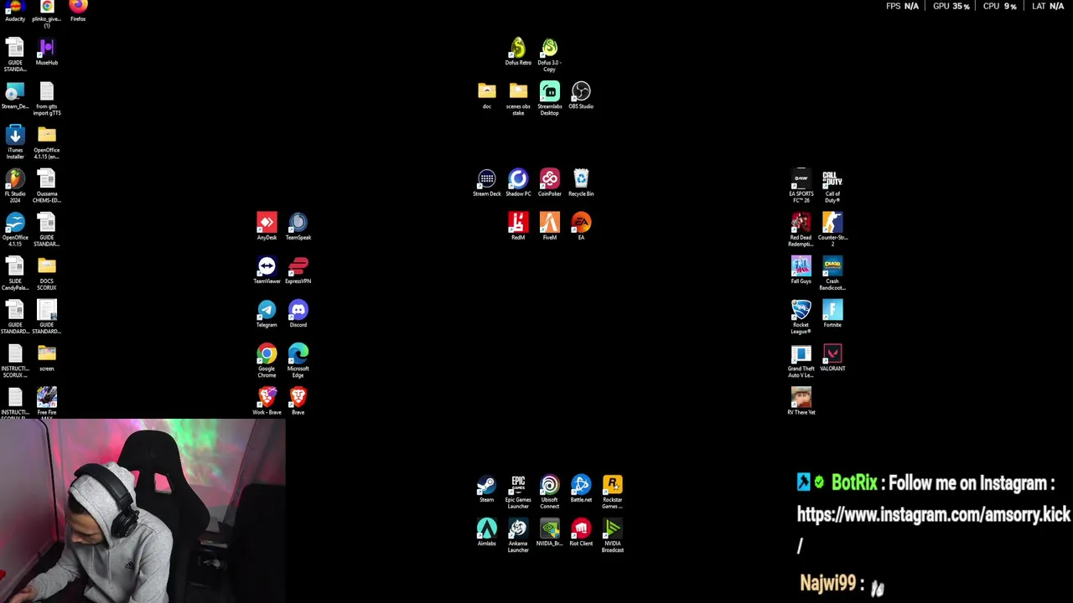Launch the TeamSpeak shortcut
This screenshot has width=1073, height=603.
[x=298, y=227]
